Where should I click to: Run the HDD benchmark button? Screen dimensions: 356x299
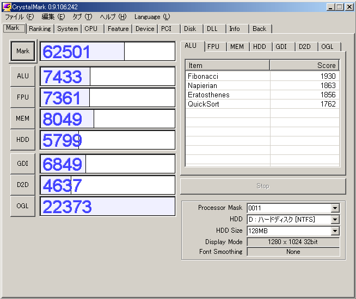coord(23,140)
